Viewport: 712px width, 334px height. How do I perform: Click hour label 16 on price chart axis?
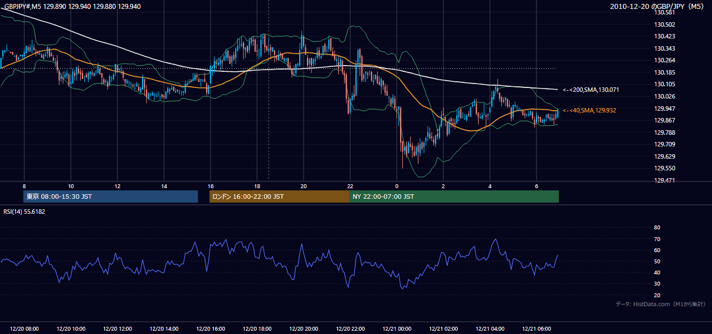[x=210, y=186]
